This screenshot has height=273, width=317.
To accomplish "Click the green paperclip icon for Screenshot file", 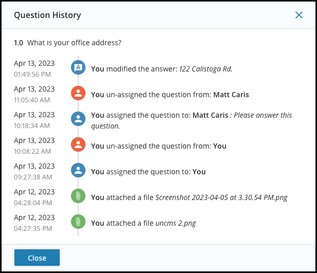I will click(x=78, y=196).
